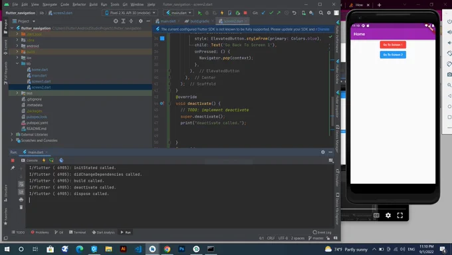Tap Go To Screen 2 button in emulator
Image resolution: width=452 pixels, height=255 pixels.
[x=393, y=55]
